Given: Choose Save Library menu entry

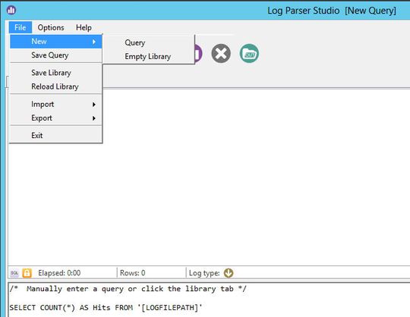Looking at the screenshot, I should tap(55, 73).
